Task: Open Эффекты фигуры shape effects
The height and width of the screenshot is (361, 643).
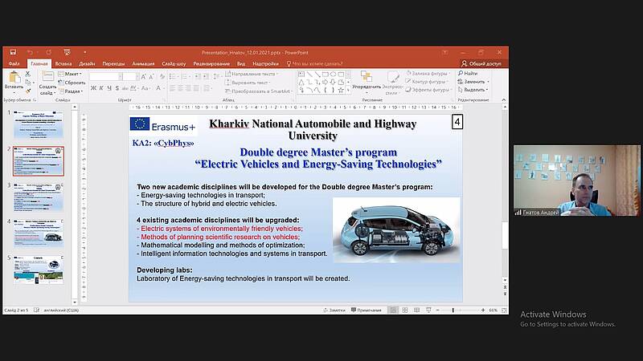Action: 428,90
